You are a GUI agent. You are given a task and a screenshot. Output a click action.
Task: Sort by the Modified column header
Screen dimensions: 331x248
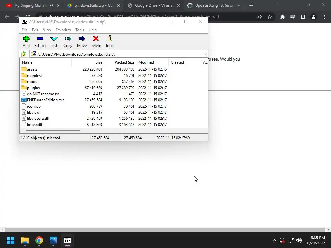click(153, 62)
